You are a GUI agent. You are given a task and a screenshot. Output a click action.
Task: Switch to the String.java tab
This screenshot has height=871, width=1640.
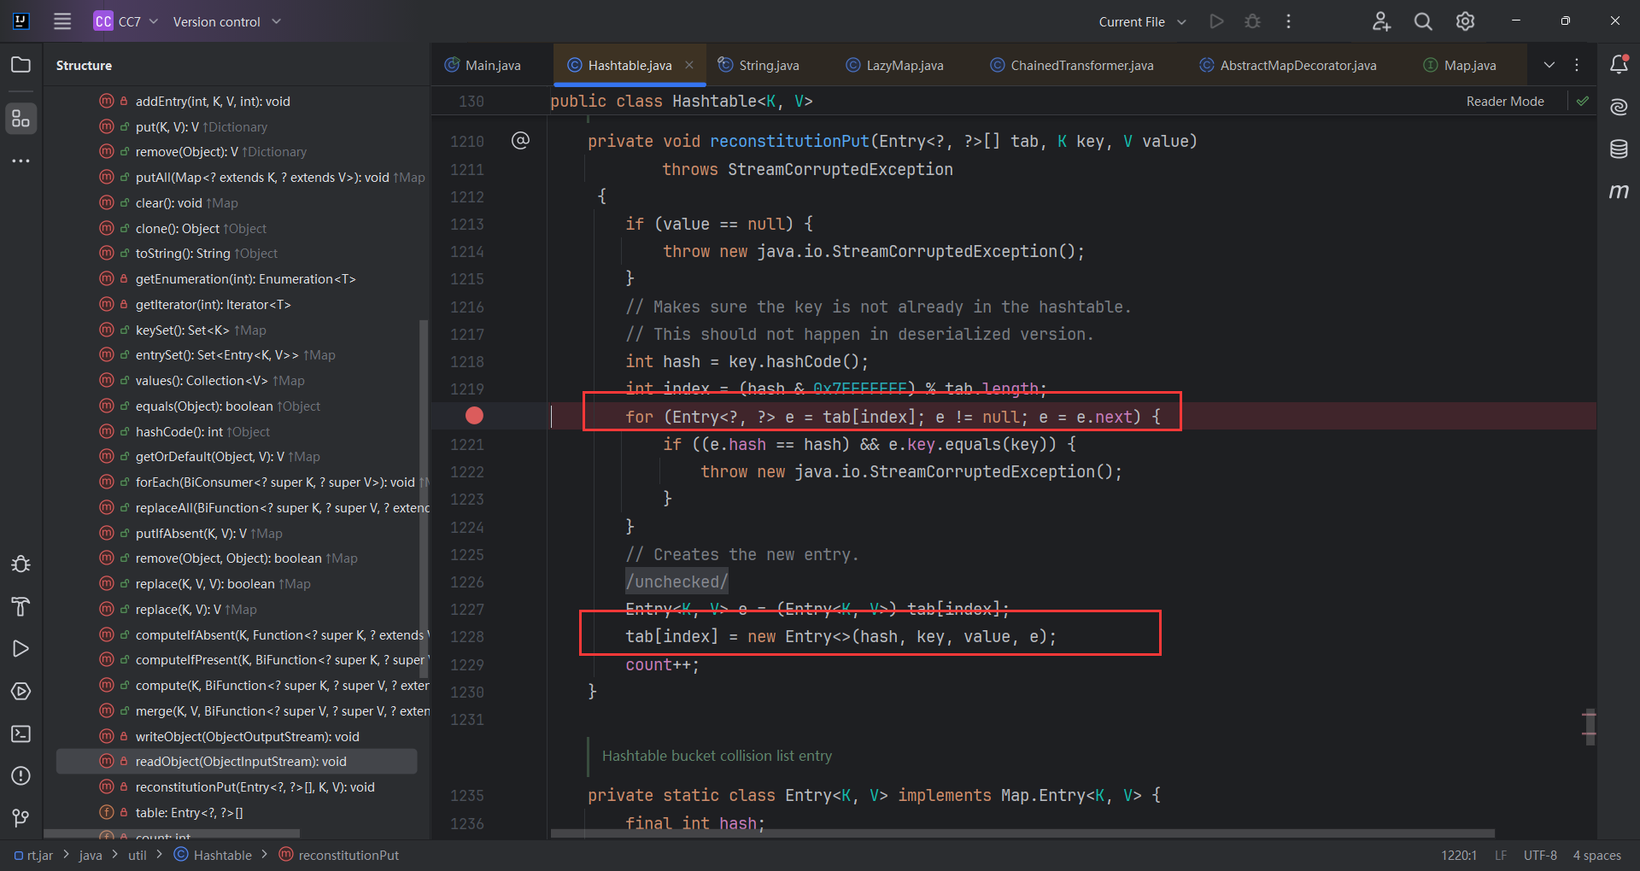tap(758, 65)
